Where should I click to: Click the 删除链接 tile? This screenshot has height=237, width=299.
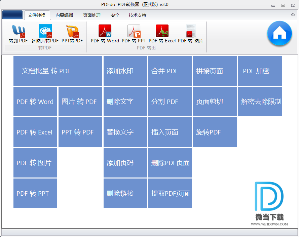coord(125,193)
